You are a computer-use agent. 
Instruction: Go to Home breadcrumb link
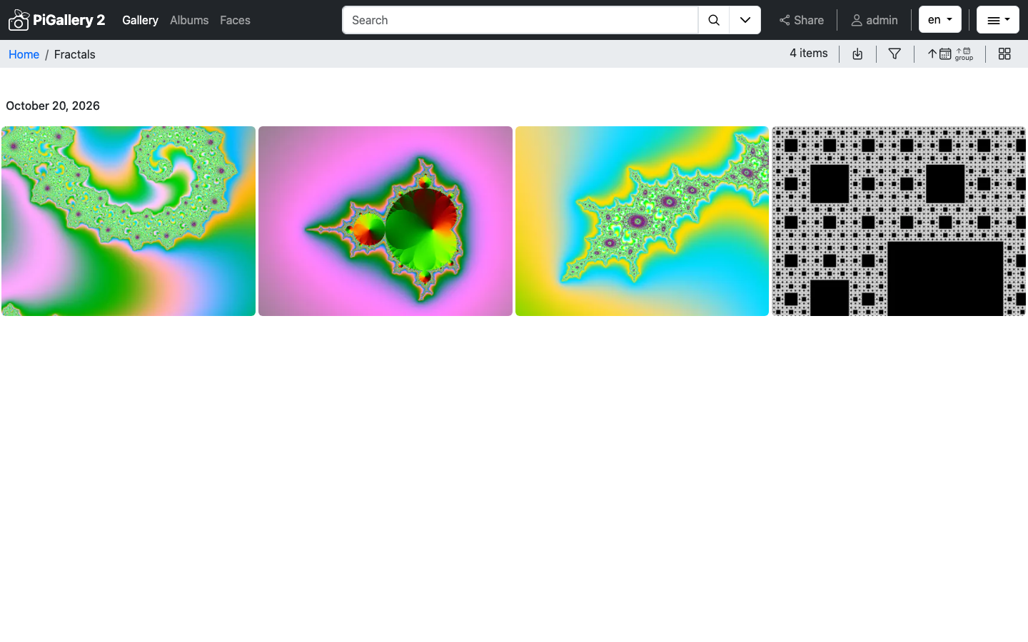(x=24, y=54)
